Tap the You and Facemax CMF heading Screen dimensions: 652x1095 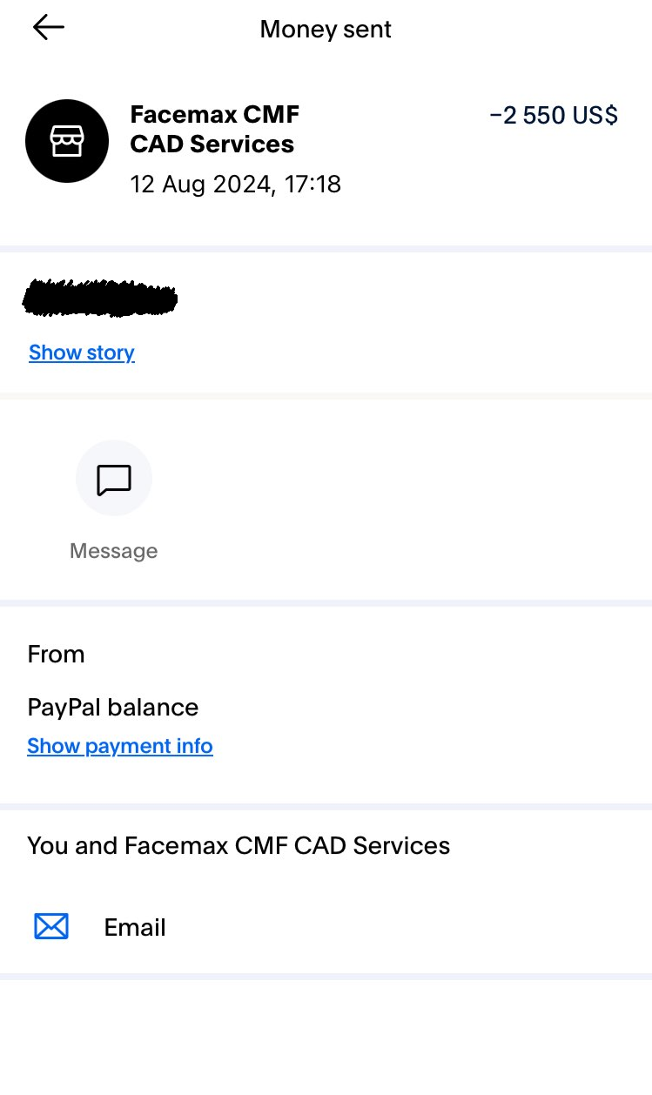click(x=239, y=846)
